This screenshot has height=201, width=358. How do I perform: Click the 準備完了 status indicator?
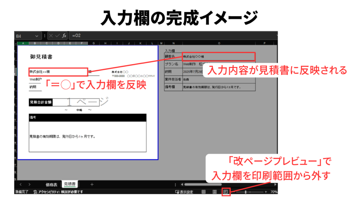click(22, 192)
